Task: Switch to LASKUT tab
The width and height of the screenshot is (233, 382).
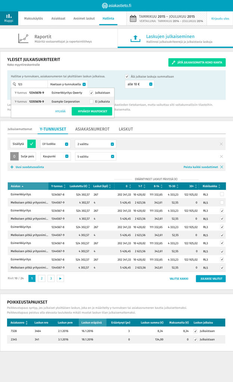Action: [126, 129]
